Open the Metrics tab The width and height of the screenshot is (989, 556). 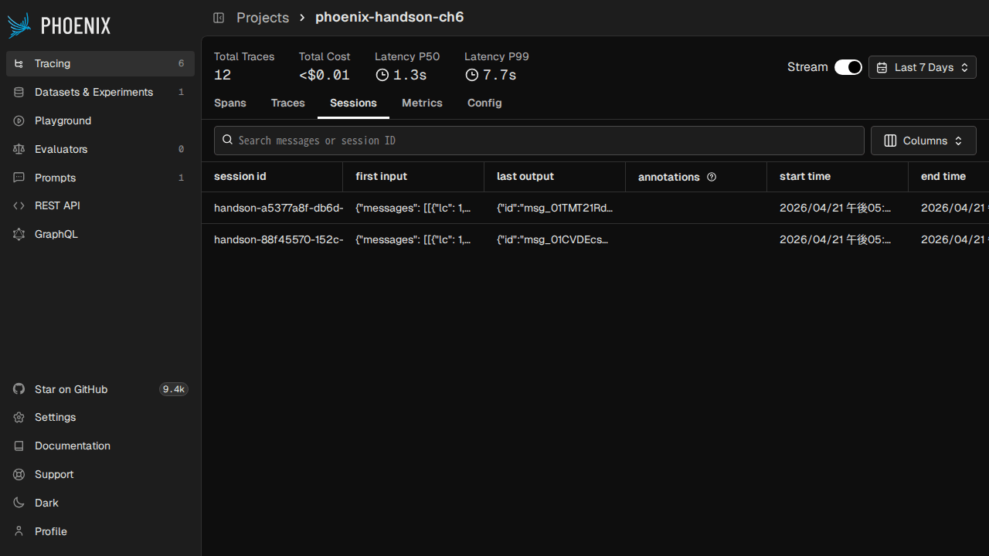click(422, 103)
